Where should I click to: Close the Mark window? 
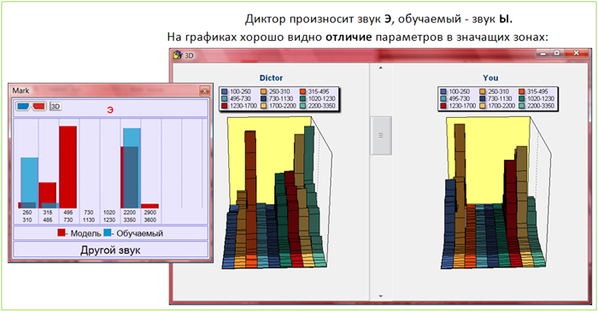pos(204,91)
